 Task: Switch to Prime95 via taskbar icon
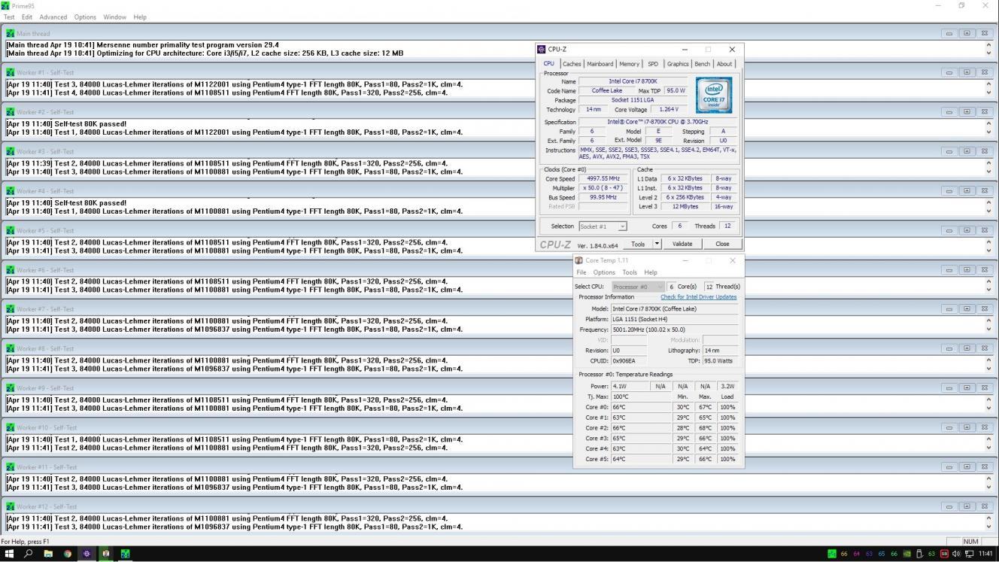[125, 554]
